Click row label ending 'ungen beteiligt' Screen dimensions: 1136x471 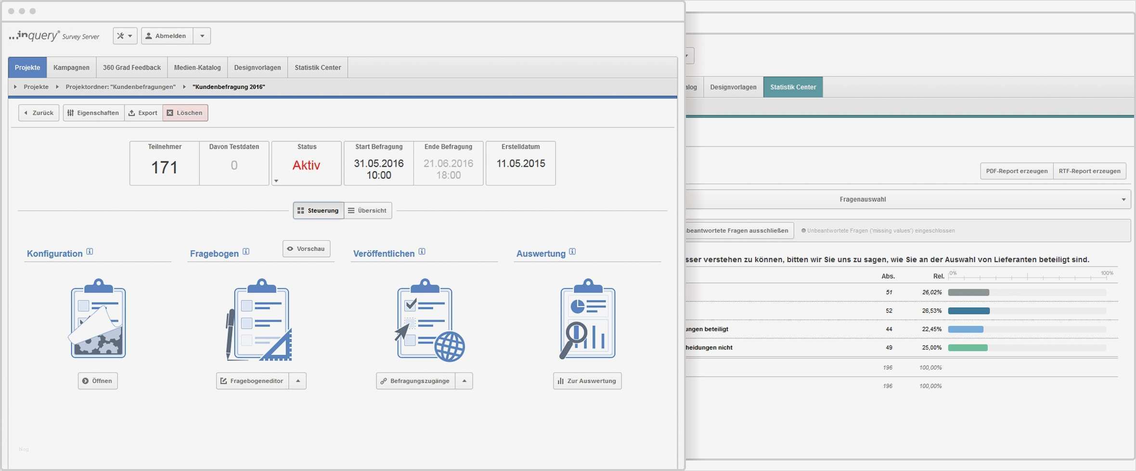point(707,329)
